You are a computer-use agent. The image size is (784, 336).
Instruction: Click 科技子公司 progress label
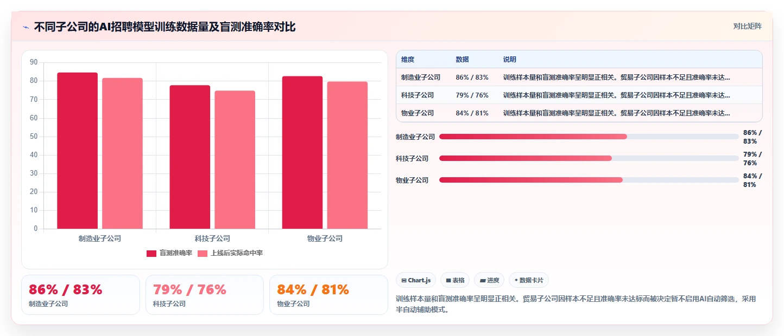(x=412, y=158)
